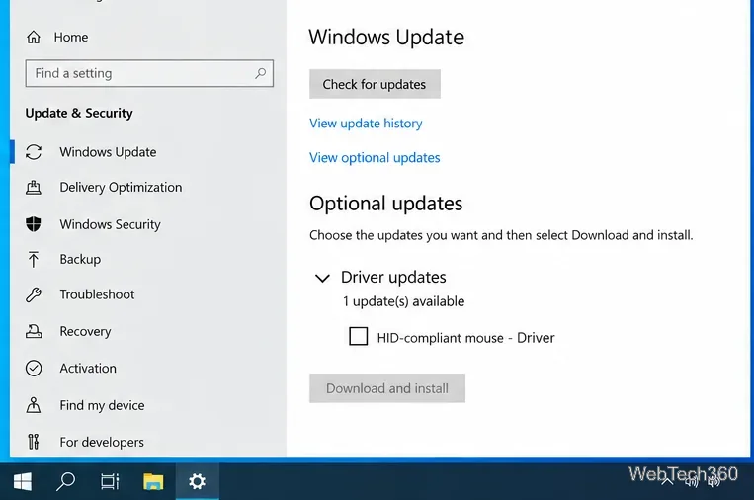Click the Troubleshoot wrench icon

tap(34, 294)
